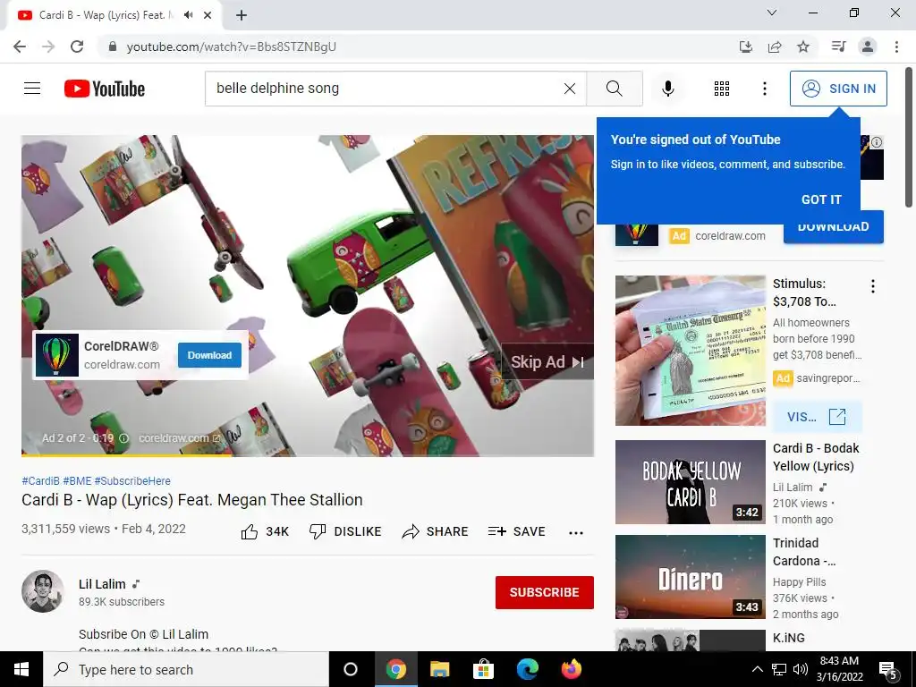Close the Cardi B Wap tab

pyautogui.click(x=208, y=15)
